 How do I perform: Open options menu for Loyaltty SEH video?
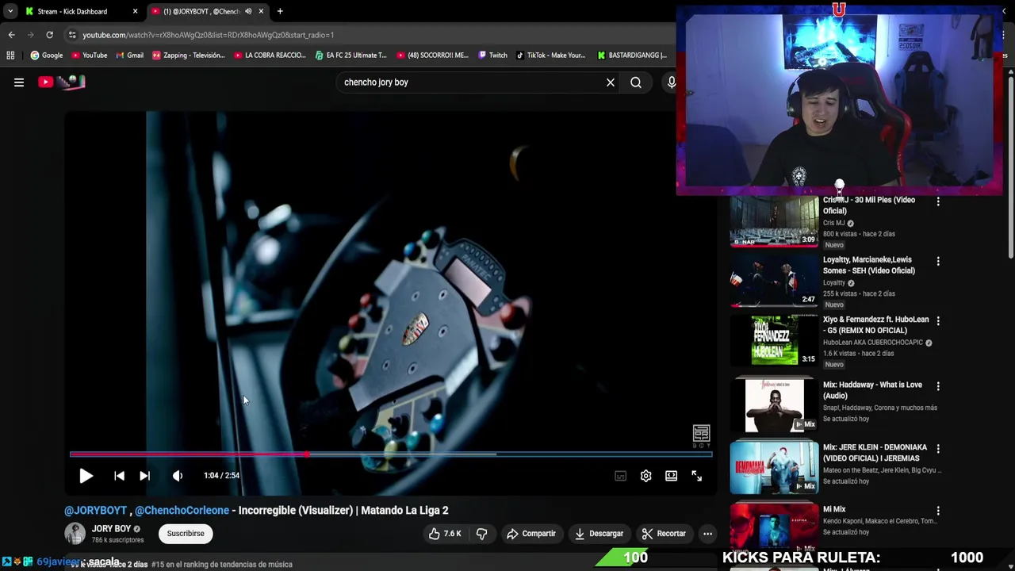[938, 262]
